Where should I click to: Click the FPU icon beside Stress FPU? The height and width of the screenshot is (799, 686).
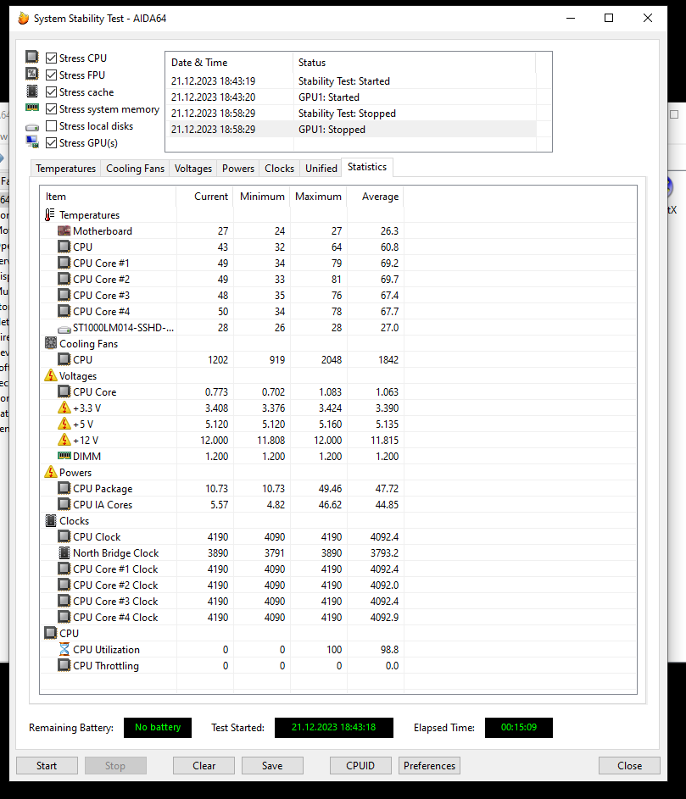point(32,74)
